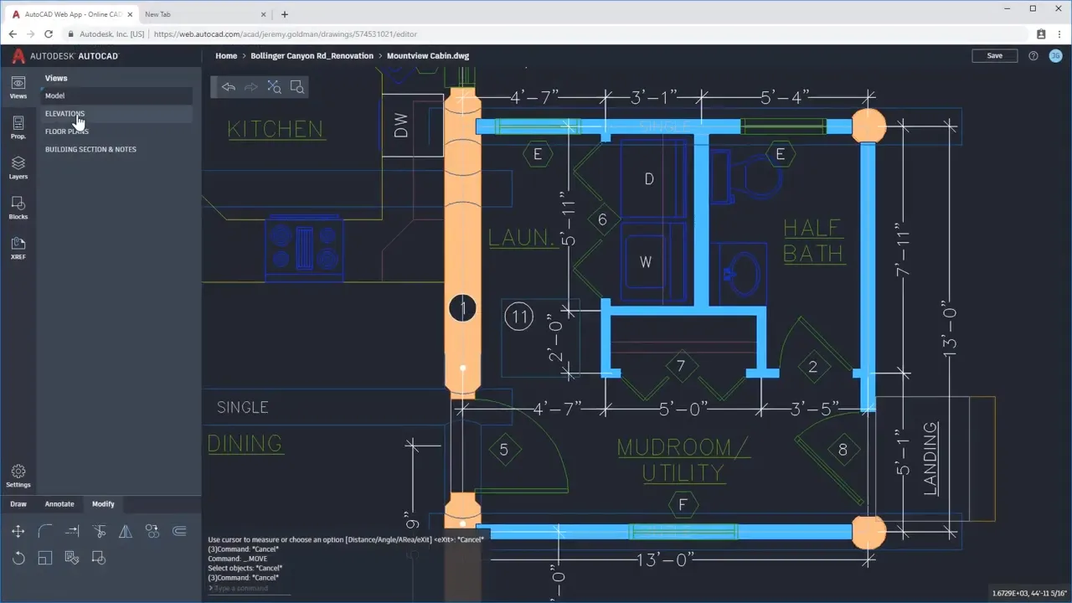This screenshot has height=603, width=1072.
Task: Select BUILDING SECTION & NOTES view
Action: [x=90, y=149]
